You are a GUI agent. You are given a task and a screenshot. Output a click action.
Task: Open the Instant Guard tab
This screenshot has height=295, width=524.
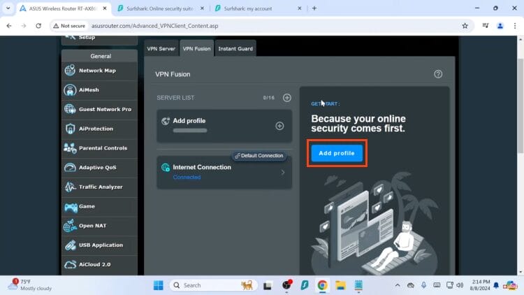click(235, 48)
